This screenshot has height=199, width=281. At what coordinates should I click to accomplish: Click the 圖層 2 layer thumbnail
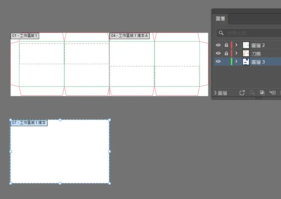point(246,45)
